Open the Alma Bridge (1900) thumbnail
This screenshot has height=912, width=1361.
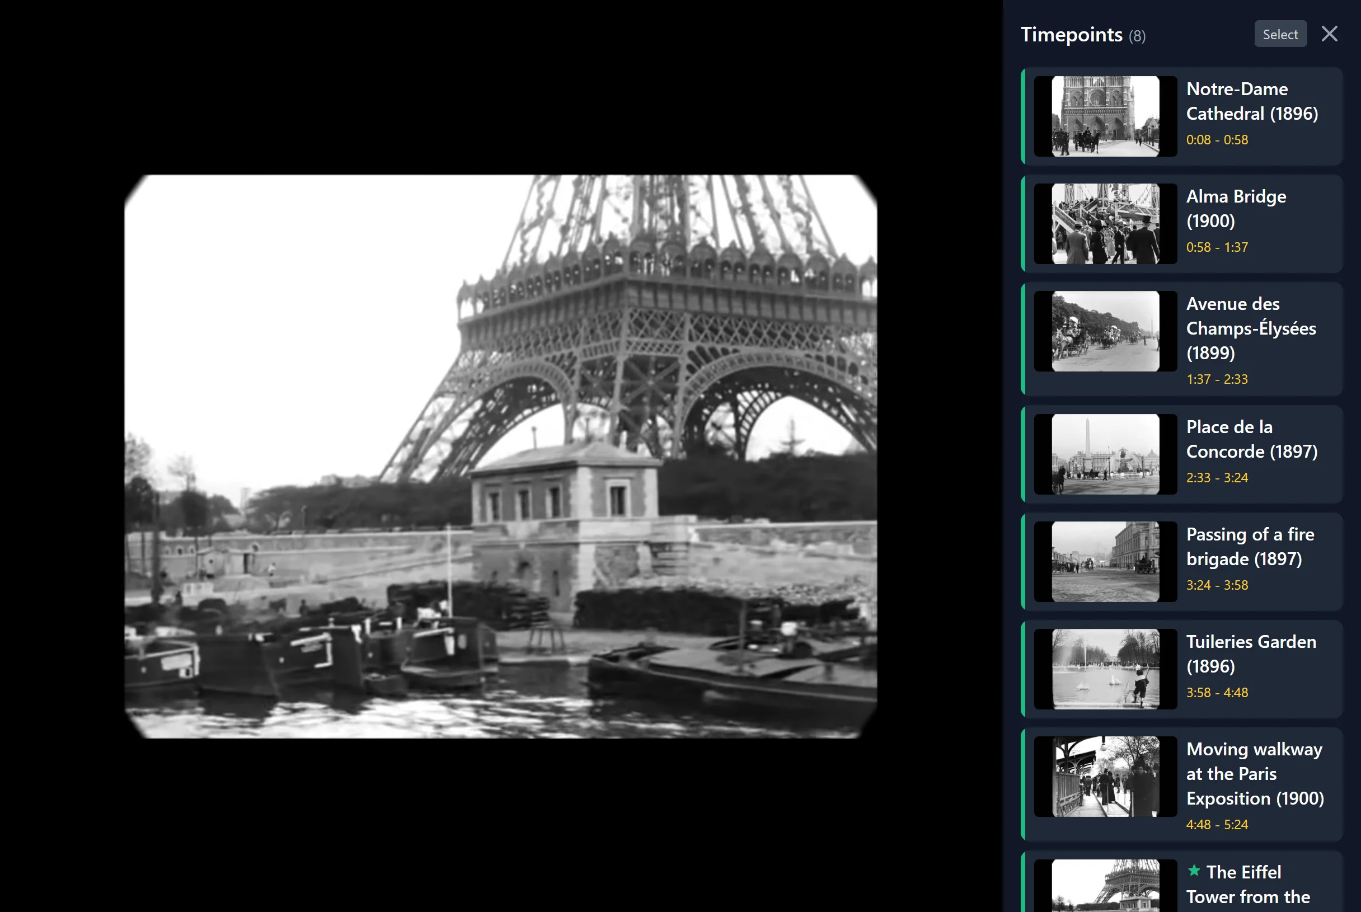point(1105,224)
